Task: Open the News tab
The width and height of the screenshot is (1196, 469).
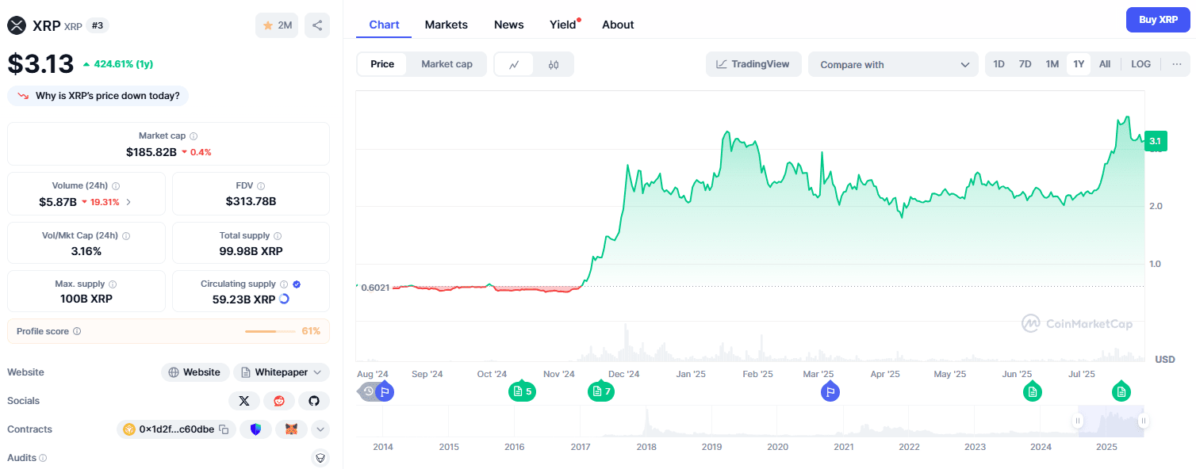Action: 508,25
